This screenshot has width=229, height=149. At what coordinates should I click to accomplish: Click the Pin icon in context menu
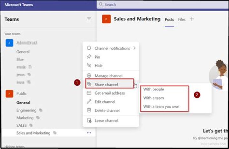pyautogui.click(x=89, y=57)
